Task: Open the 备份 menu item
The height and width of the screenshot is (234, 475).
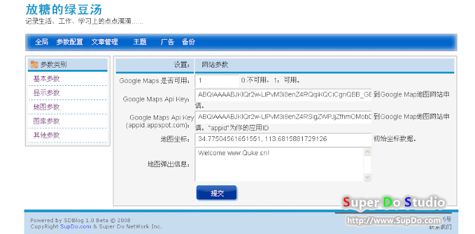Action: coord(188,42)
